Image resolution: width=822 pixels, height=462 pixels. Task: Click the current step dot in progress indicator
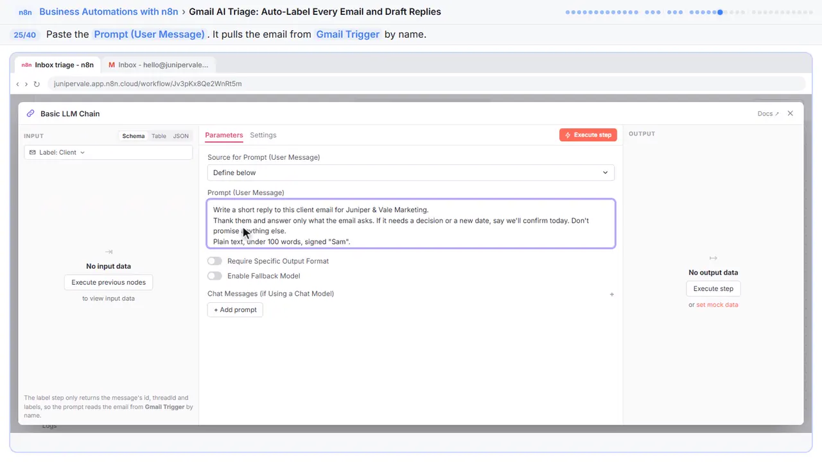(x=720, y=12)
